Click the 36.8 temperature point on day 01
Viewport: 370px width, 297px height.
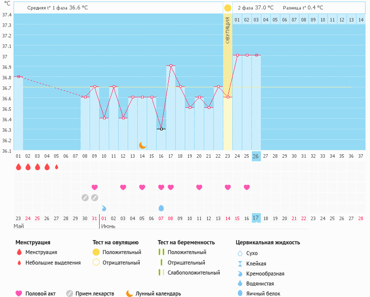[x=19, y=76]
